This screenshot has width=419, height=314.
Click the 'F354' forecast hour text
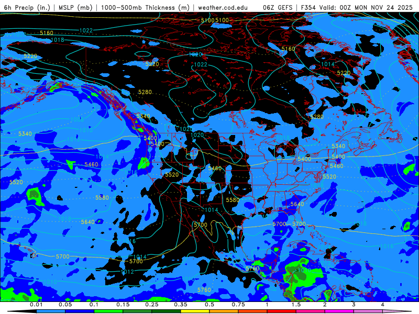point(308,7)
